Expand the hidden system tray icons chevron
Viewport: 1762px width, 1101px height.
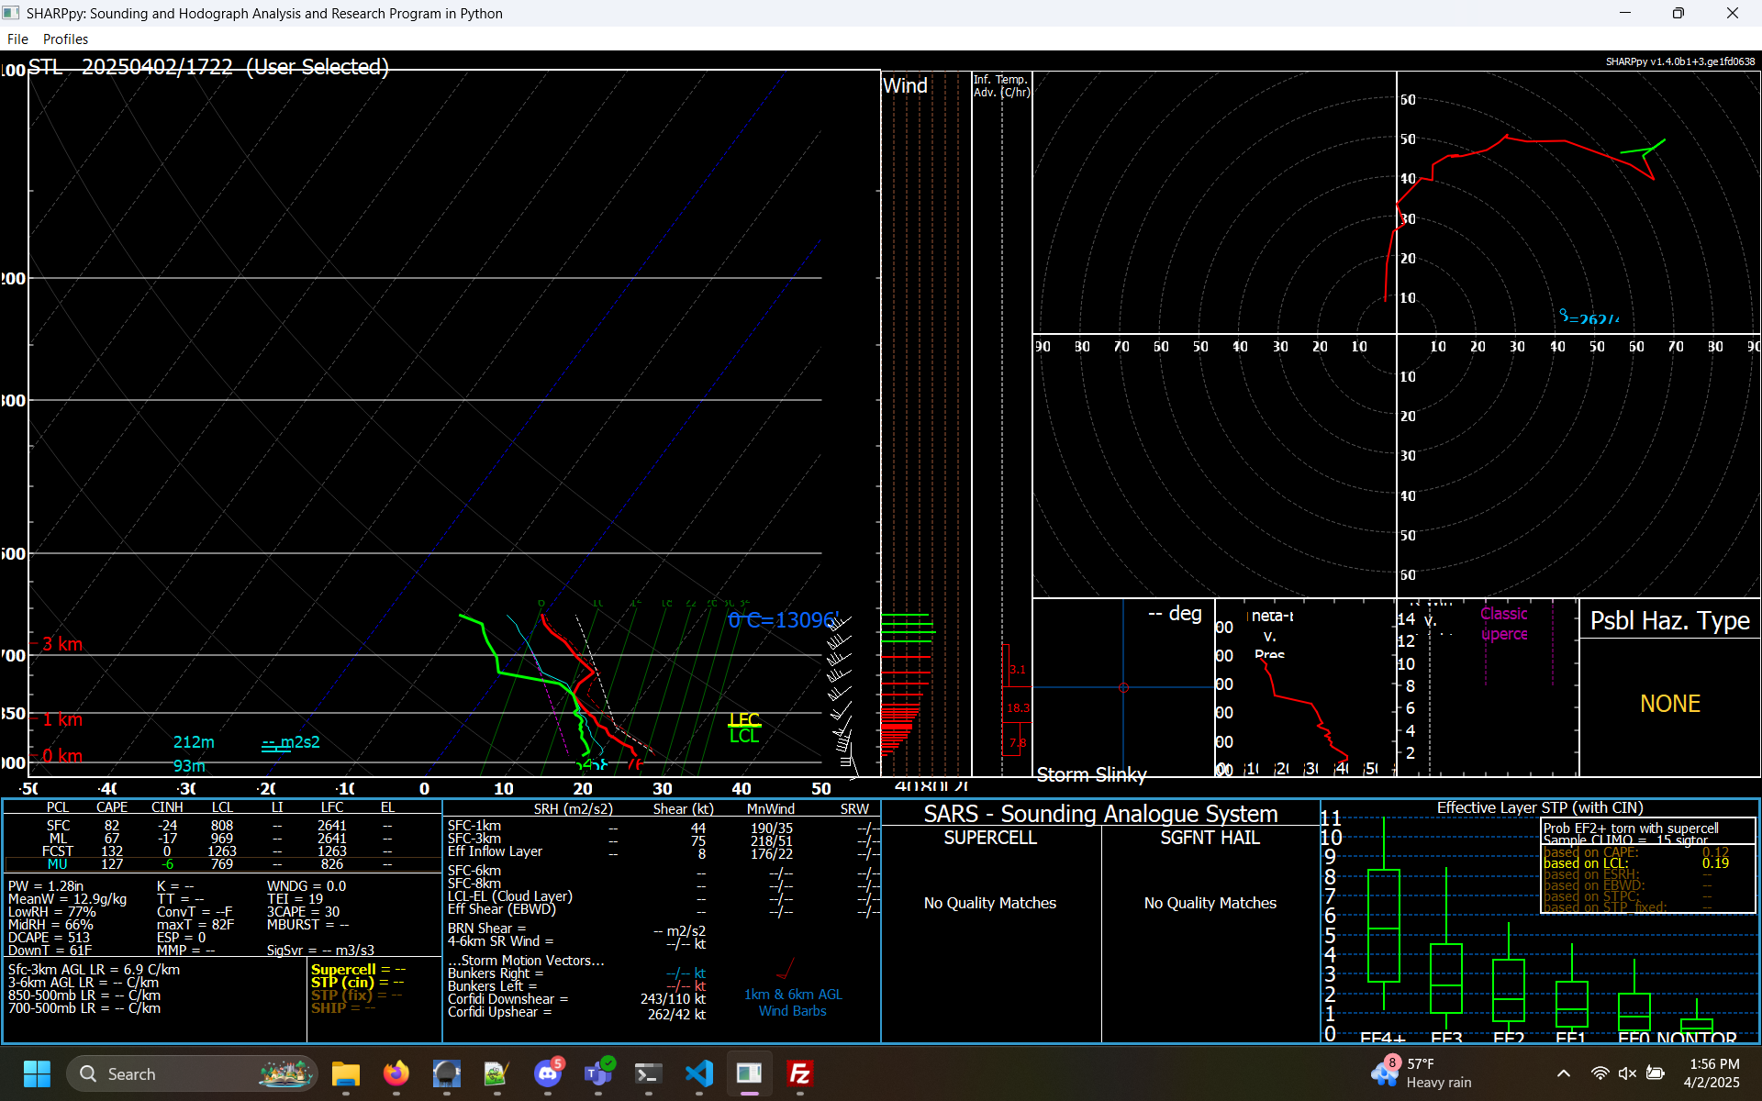pos(1564,1073)
